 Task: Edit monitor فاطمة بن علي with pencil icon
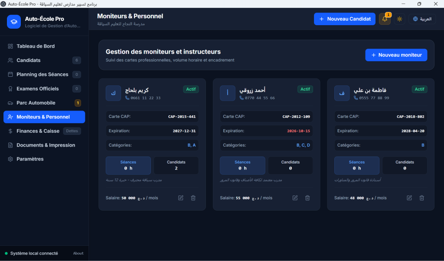click(409, 198)
